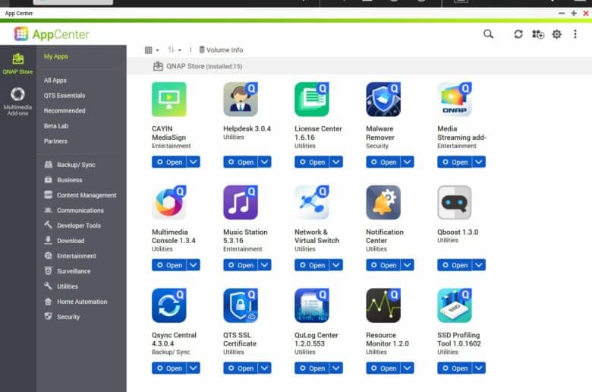
Task: Select Backup/ Sync category
Action: [70, 165]
